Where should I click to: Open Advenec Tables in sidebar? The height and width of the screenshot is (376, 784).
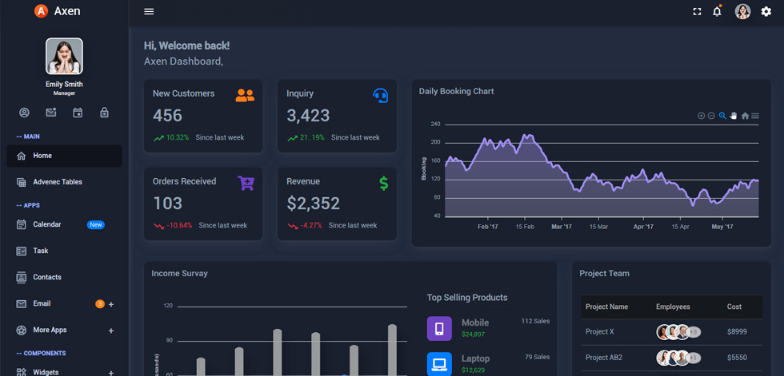(65, 182)
